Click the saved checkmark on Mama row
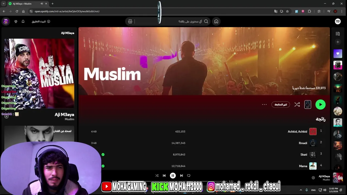347x195 pixels. pos(103,166)
